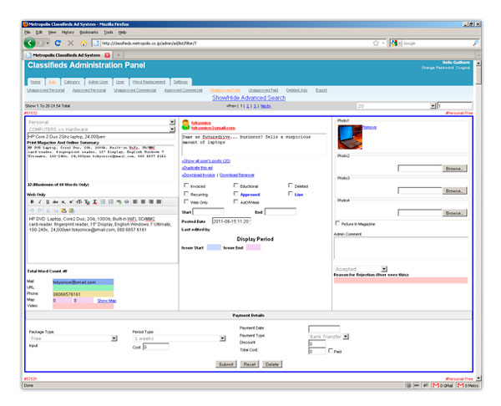Check the Picture In Magazine box
The image size is (501, 406).
(x=337, y=223)
